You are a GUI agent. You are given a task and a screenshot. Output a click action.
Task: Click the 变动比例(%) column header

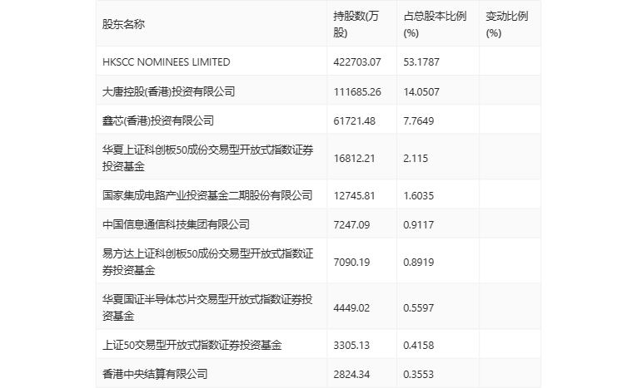(x=506, y=24)
